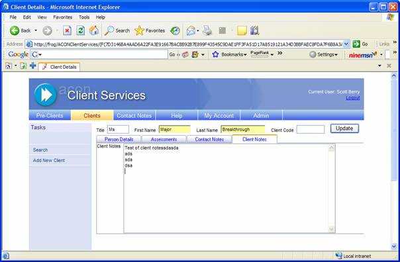The width and height of the screenshot is (400, 262).
Task: Open the History toolbar icon
Action: click(x=175, y=31)
